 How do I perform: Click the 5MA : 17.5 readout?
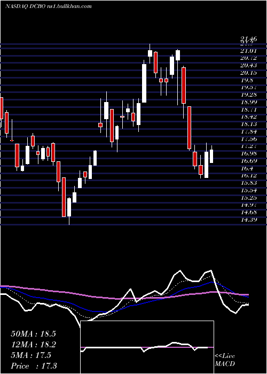[x=31, y=355]
